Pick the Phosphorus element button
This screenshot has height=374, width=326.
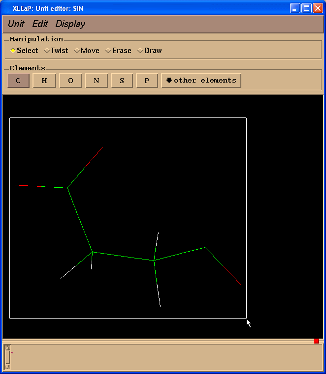click(x=147, y=81)
